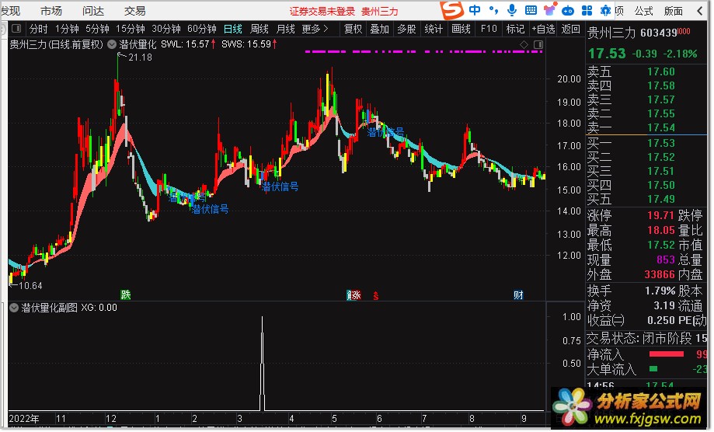Screen dimensions: 714x432
Task: Open the 交易 menu
Action: point(134,11)
